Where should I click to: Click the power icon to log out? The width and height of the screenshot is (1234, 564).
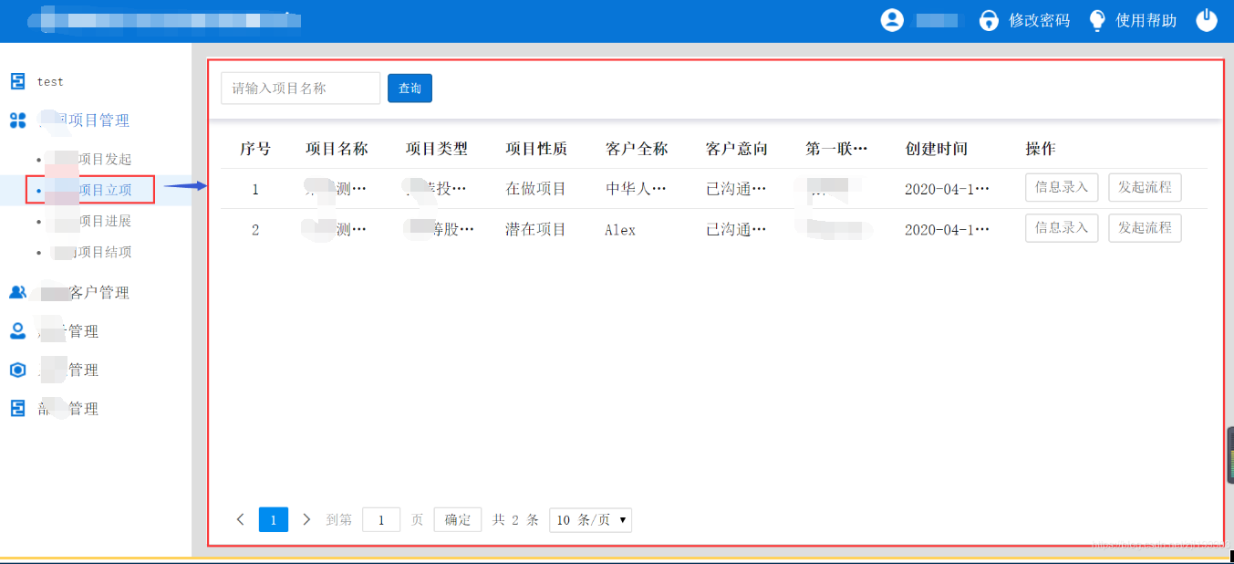[x=1206, y=19]
